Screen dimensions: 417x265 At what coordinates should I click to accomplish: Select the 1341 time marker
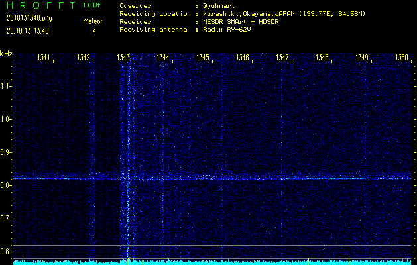[44, 58]
